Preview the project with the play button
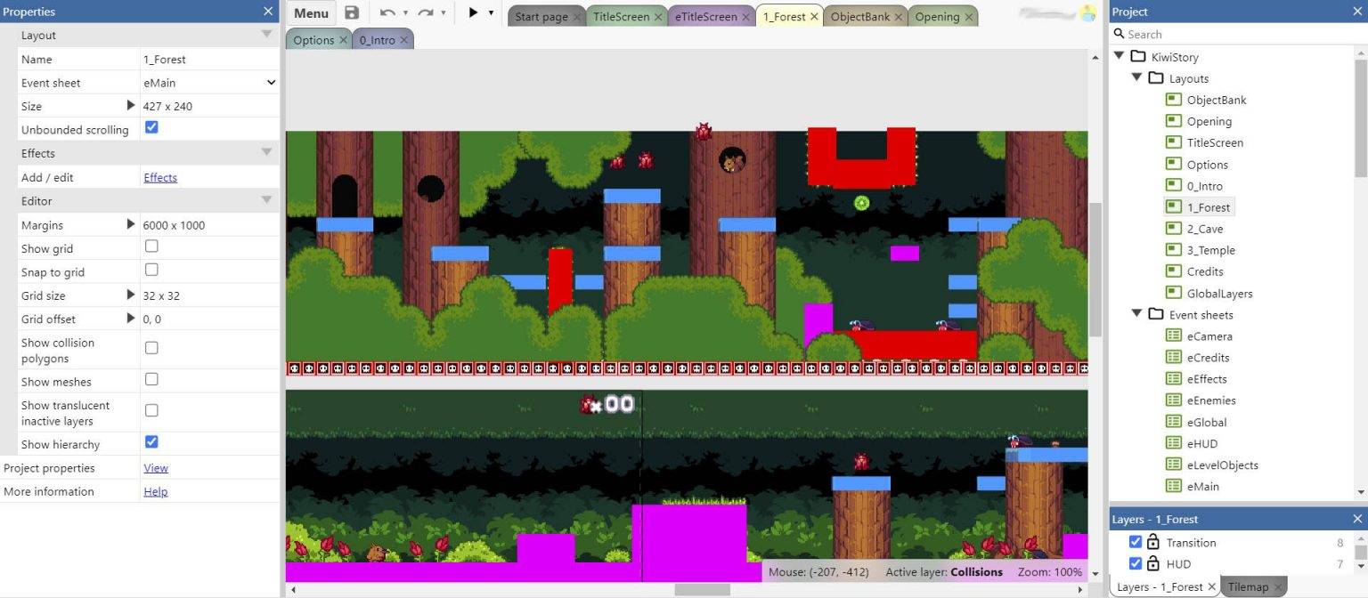Viewport: 1368px width, 598px height. (472, 13)
